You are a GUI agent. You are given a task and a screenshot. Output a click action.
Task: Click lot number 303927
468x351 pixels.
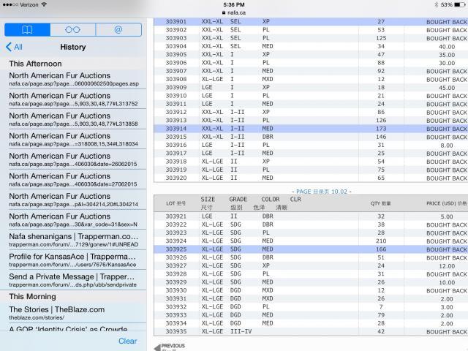(x=176, y=265)
